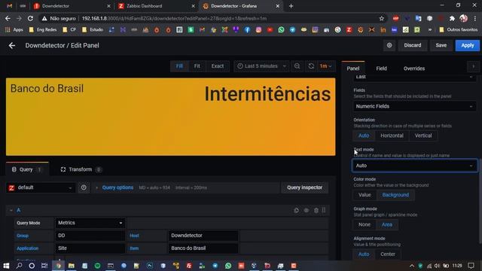Set Orientation to Auto
This screenshot has height=271, width=482.
point(364,135)
